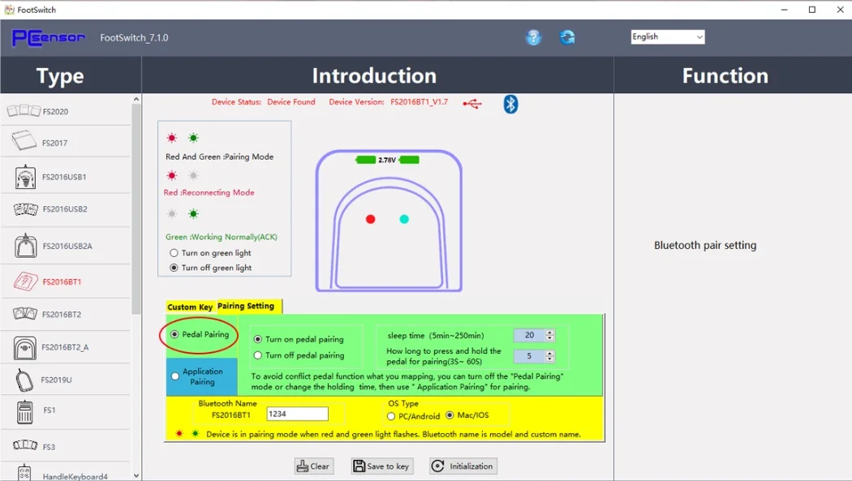
Task: Click the red USB connection icon
Action: click(x=472, y=104)
